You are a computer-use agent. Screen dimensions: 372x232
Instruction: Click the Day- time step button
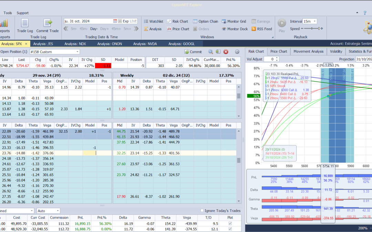(x=94, y=29)
